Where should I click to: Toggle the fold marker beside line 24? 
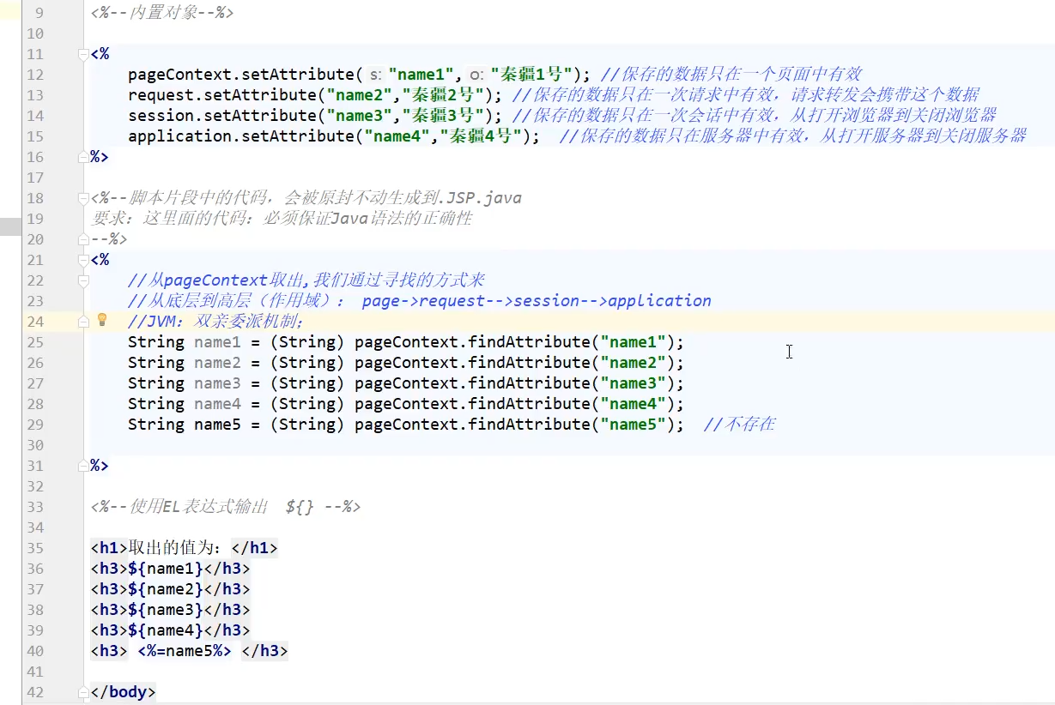coord(83,322)
